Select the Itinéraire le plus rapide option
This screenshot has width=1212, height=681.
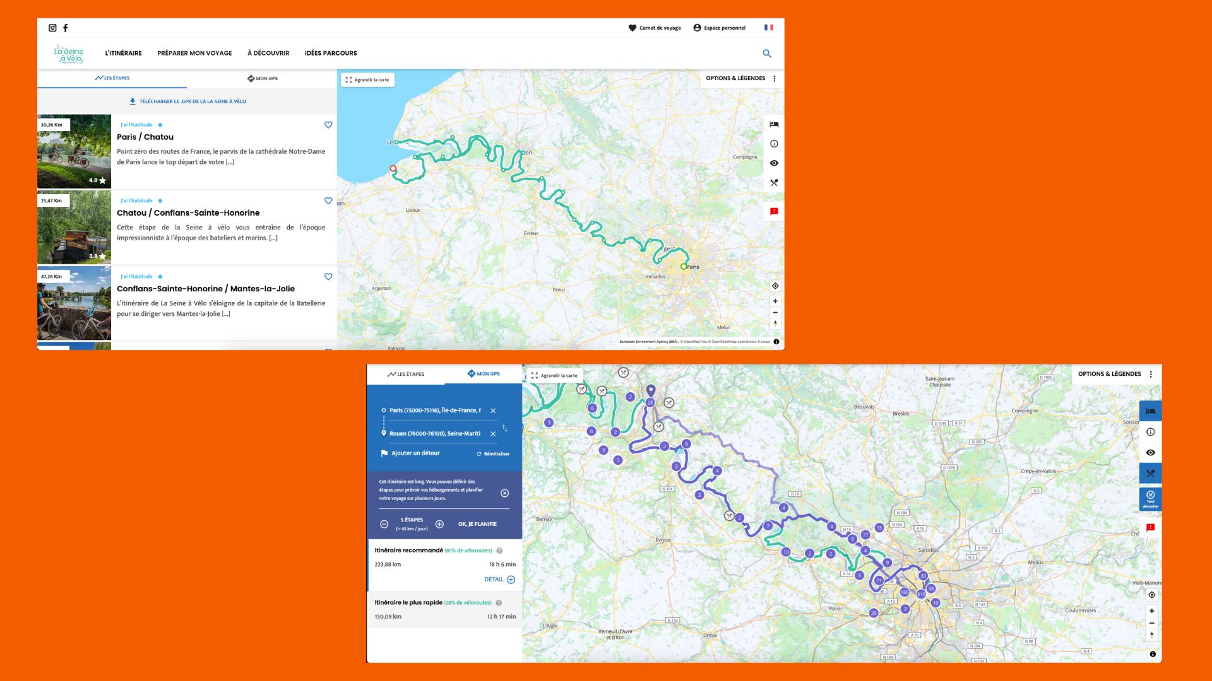tap(444, 609)
